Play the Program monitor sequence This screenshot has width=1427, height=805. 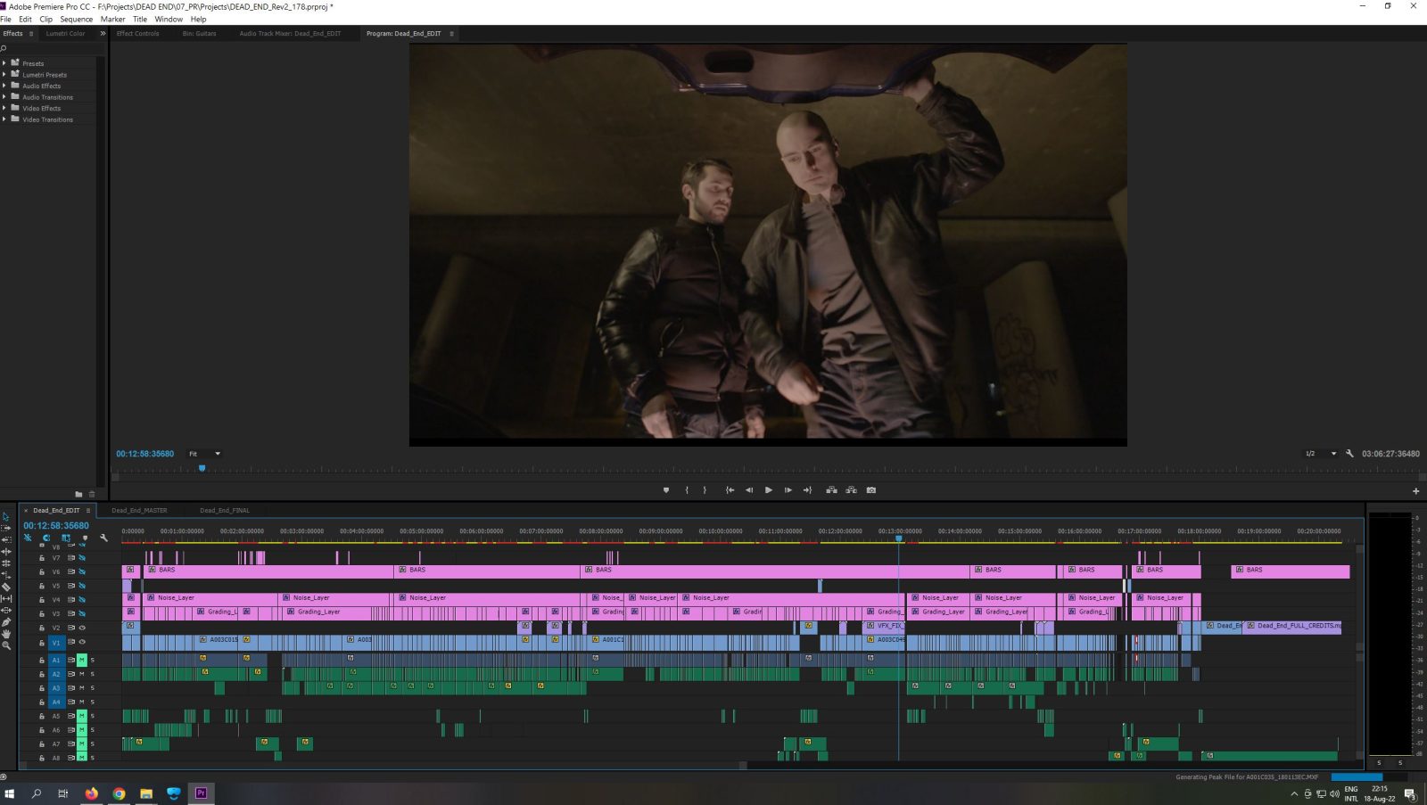(769, 489)
